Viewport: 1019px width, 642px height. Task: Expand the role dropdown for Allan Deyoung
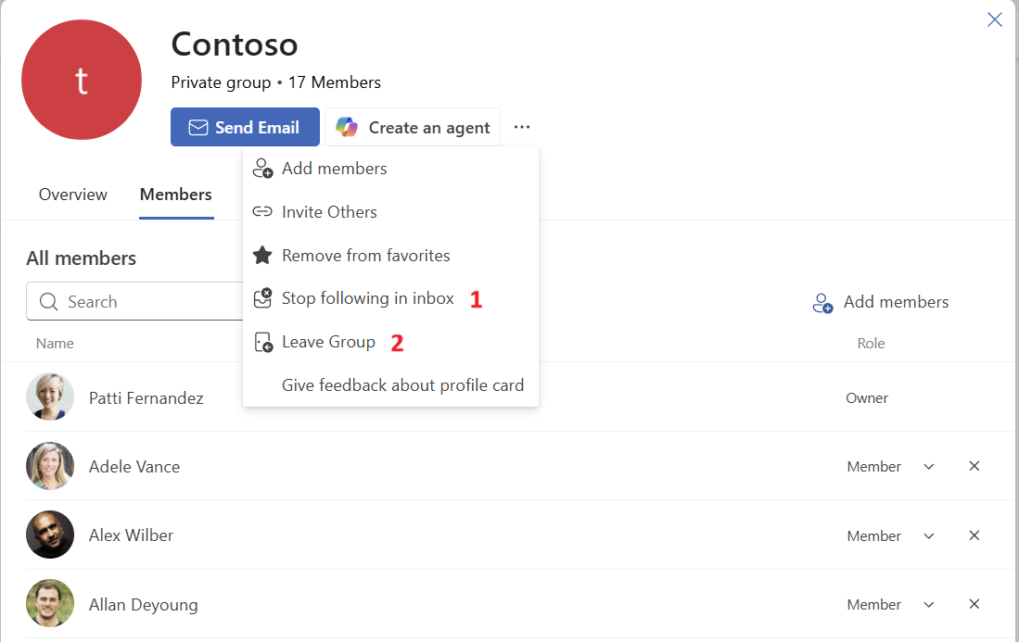[x=929, y=605]
